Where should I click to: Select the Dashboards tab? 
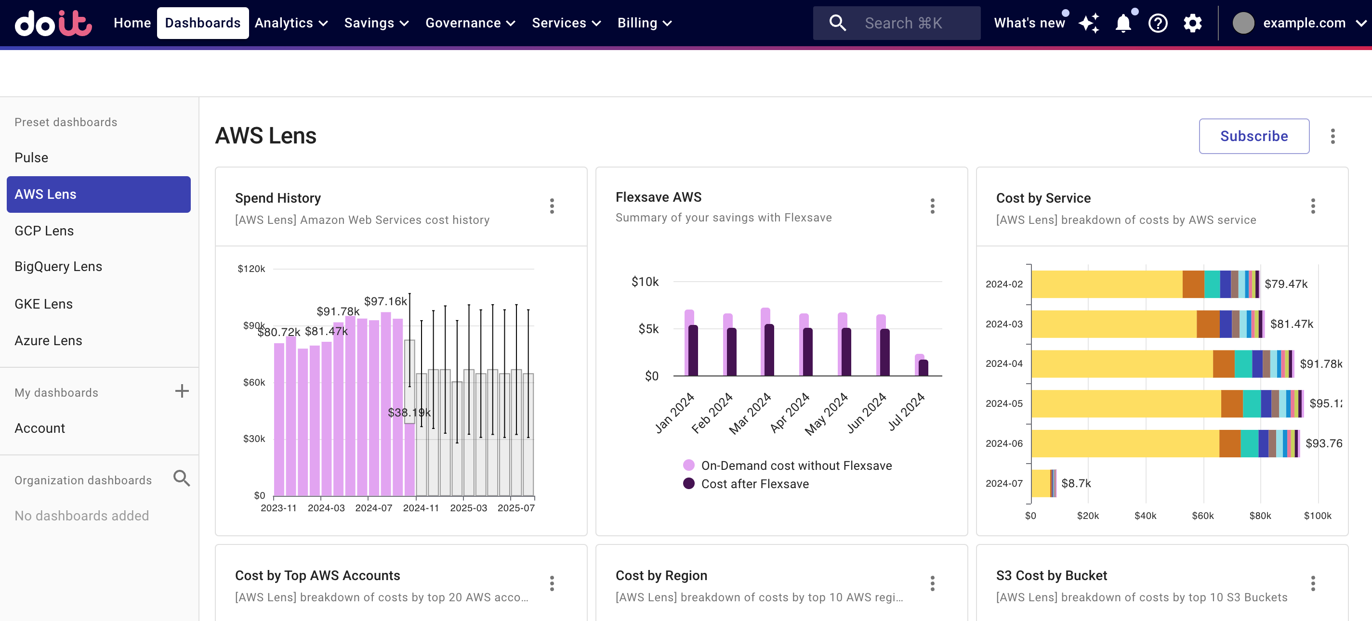(202, 23)
